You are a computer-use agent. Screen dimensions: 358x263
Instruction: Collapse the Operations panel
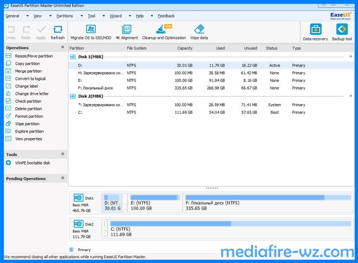click(x=62, y=47)
